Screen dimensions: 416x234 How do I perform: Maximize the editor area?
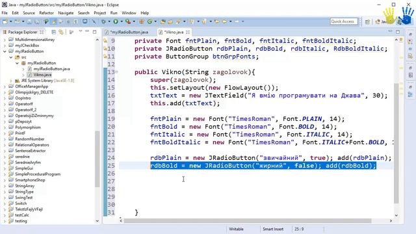(x=398, y=32)
